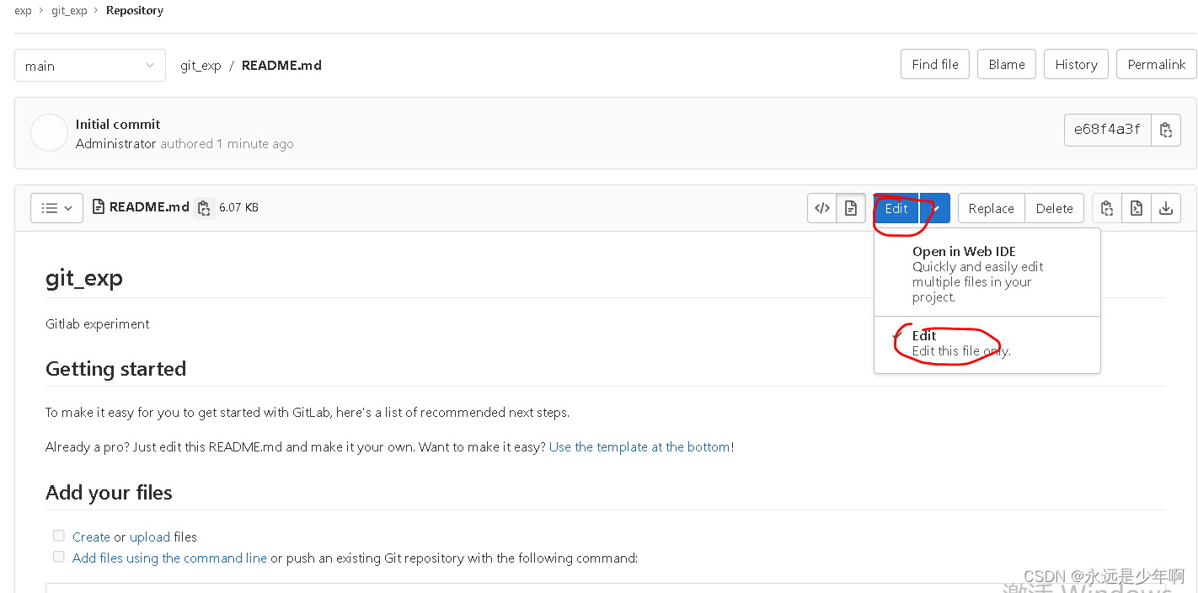Open the file History
This screenshot has height=593, width=1198.
click(x=1076, y=64)
